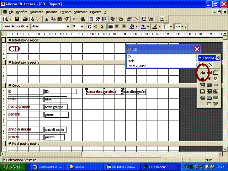Viewport: 228px width, 171px height.
Task: Switch to CD-rom2 database taskbar button
Action: (x=122, y=167)
